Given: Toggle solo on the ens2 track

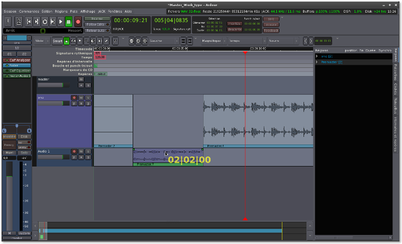Looking at the screenshot, I should (x=87, y=98).
